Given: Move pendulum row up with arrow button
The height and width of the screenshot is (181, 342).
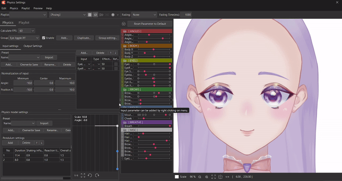Looking at the screenshot, I should coord(37,143).
